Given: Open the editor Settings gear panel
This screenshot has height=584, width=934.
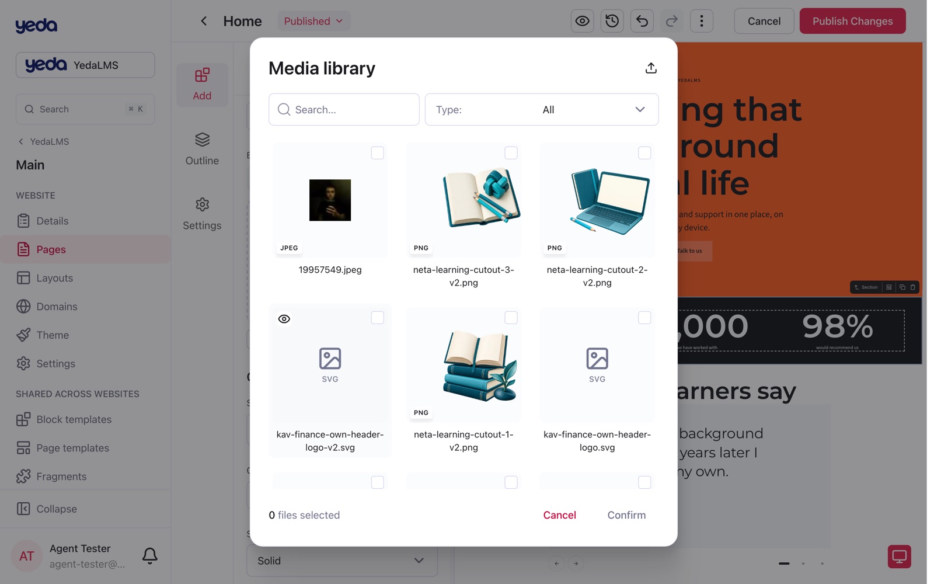Looking at the screenshot, I should click(x=202, y=214).
